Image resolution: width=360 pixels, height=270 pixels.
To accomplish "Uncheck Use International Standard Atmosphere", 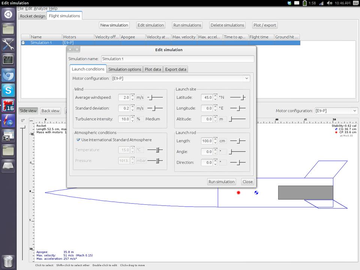I will 78,140.
